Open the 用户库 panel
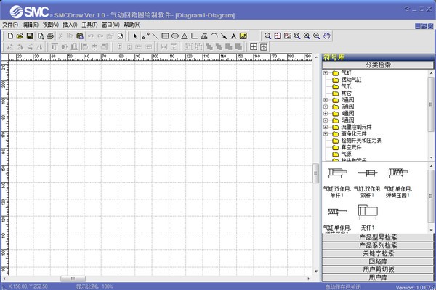Viewport: 436px width, 290px height. pyautogui.click(x=378, y=278)
